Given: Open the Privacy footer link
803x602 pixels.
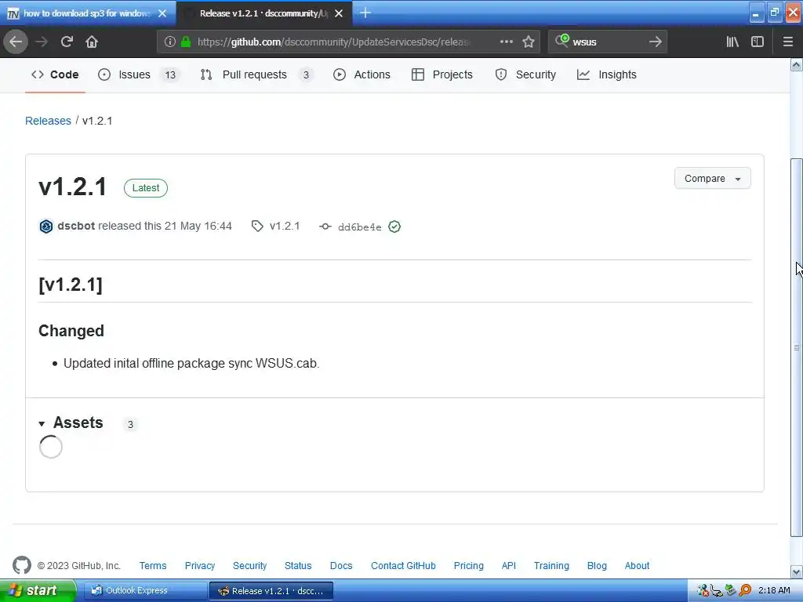Looking at the screenshot, I should point(200,566).
